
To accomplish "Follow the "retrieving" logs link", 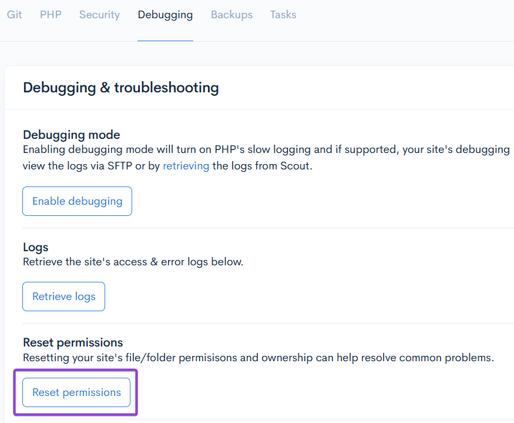I will [x=186, y=166].
